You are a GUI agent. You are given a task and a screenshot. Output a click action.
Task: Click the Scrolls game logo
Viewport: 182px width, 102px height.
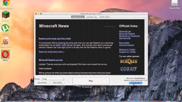[129, 61]
